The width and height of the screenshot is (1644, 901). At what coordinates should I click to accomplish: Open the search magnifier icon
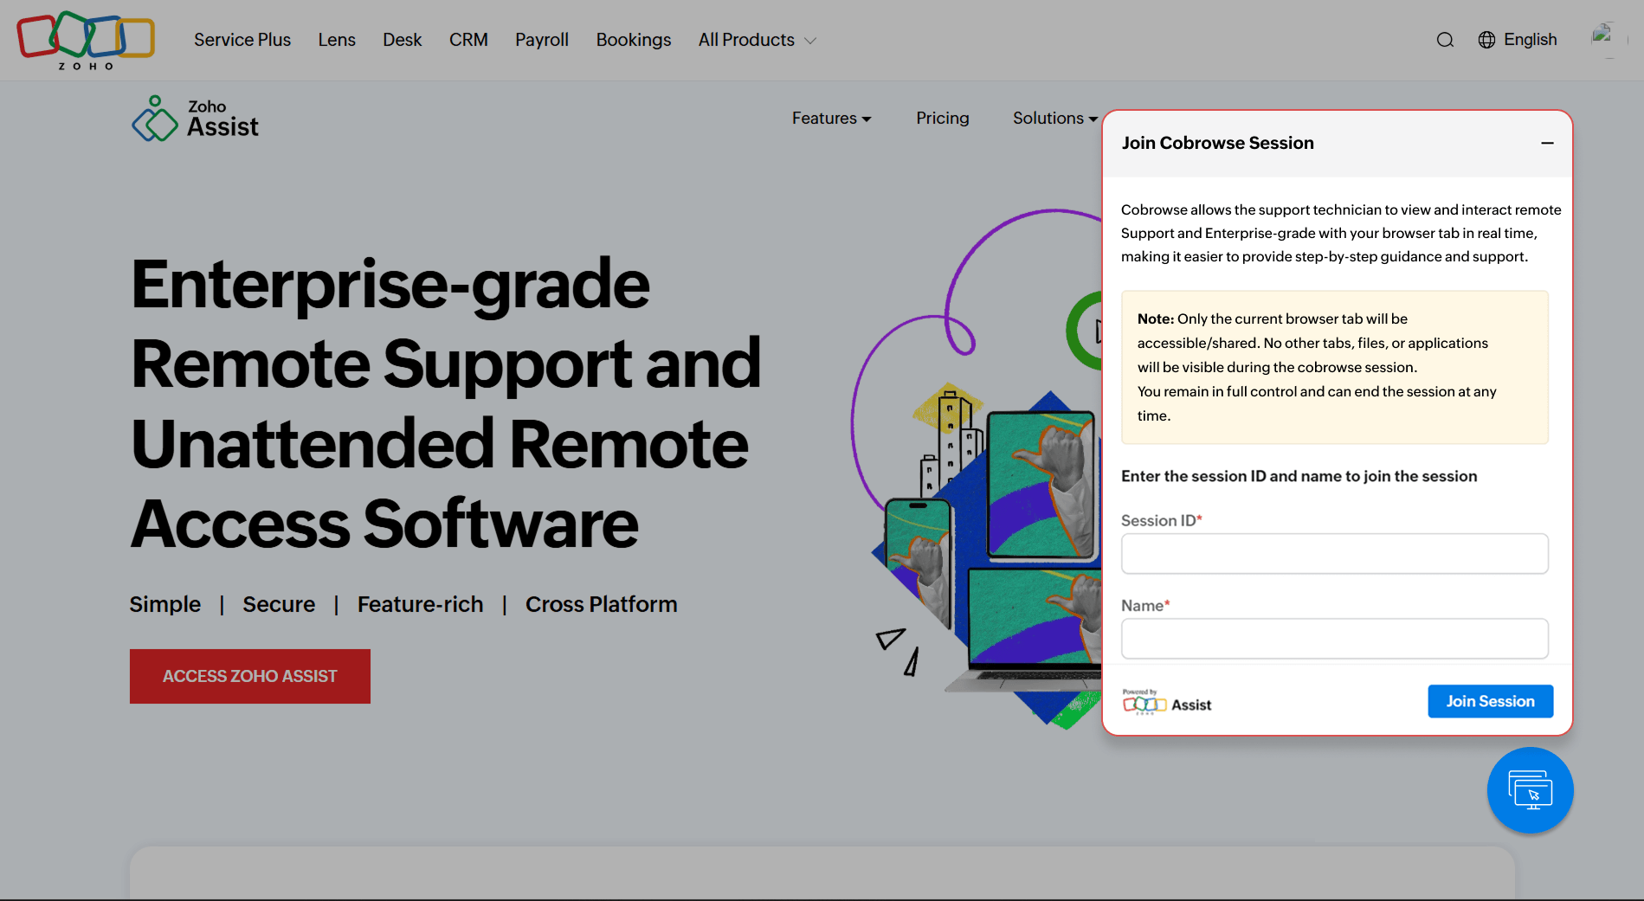pos(1445,40)
